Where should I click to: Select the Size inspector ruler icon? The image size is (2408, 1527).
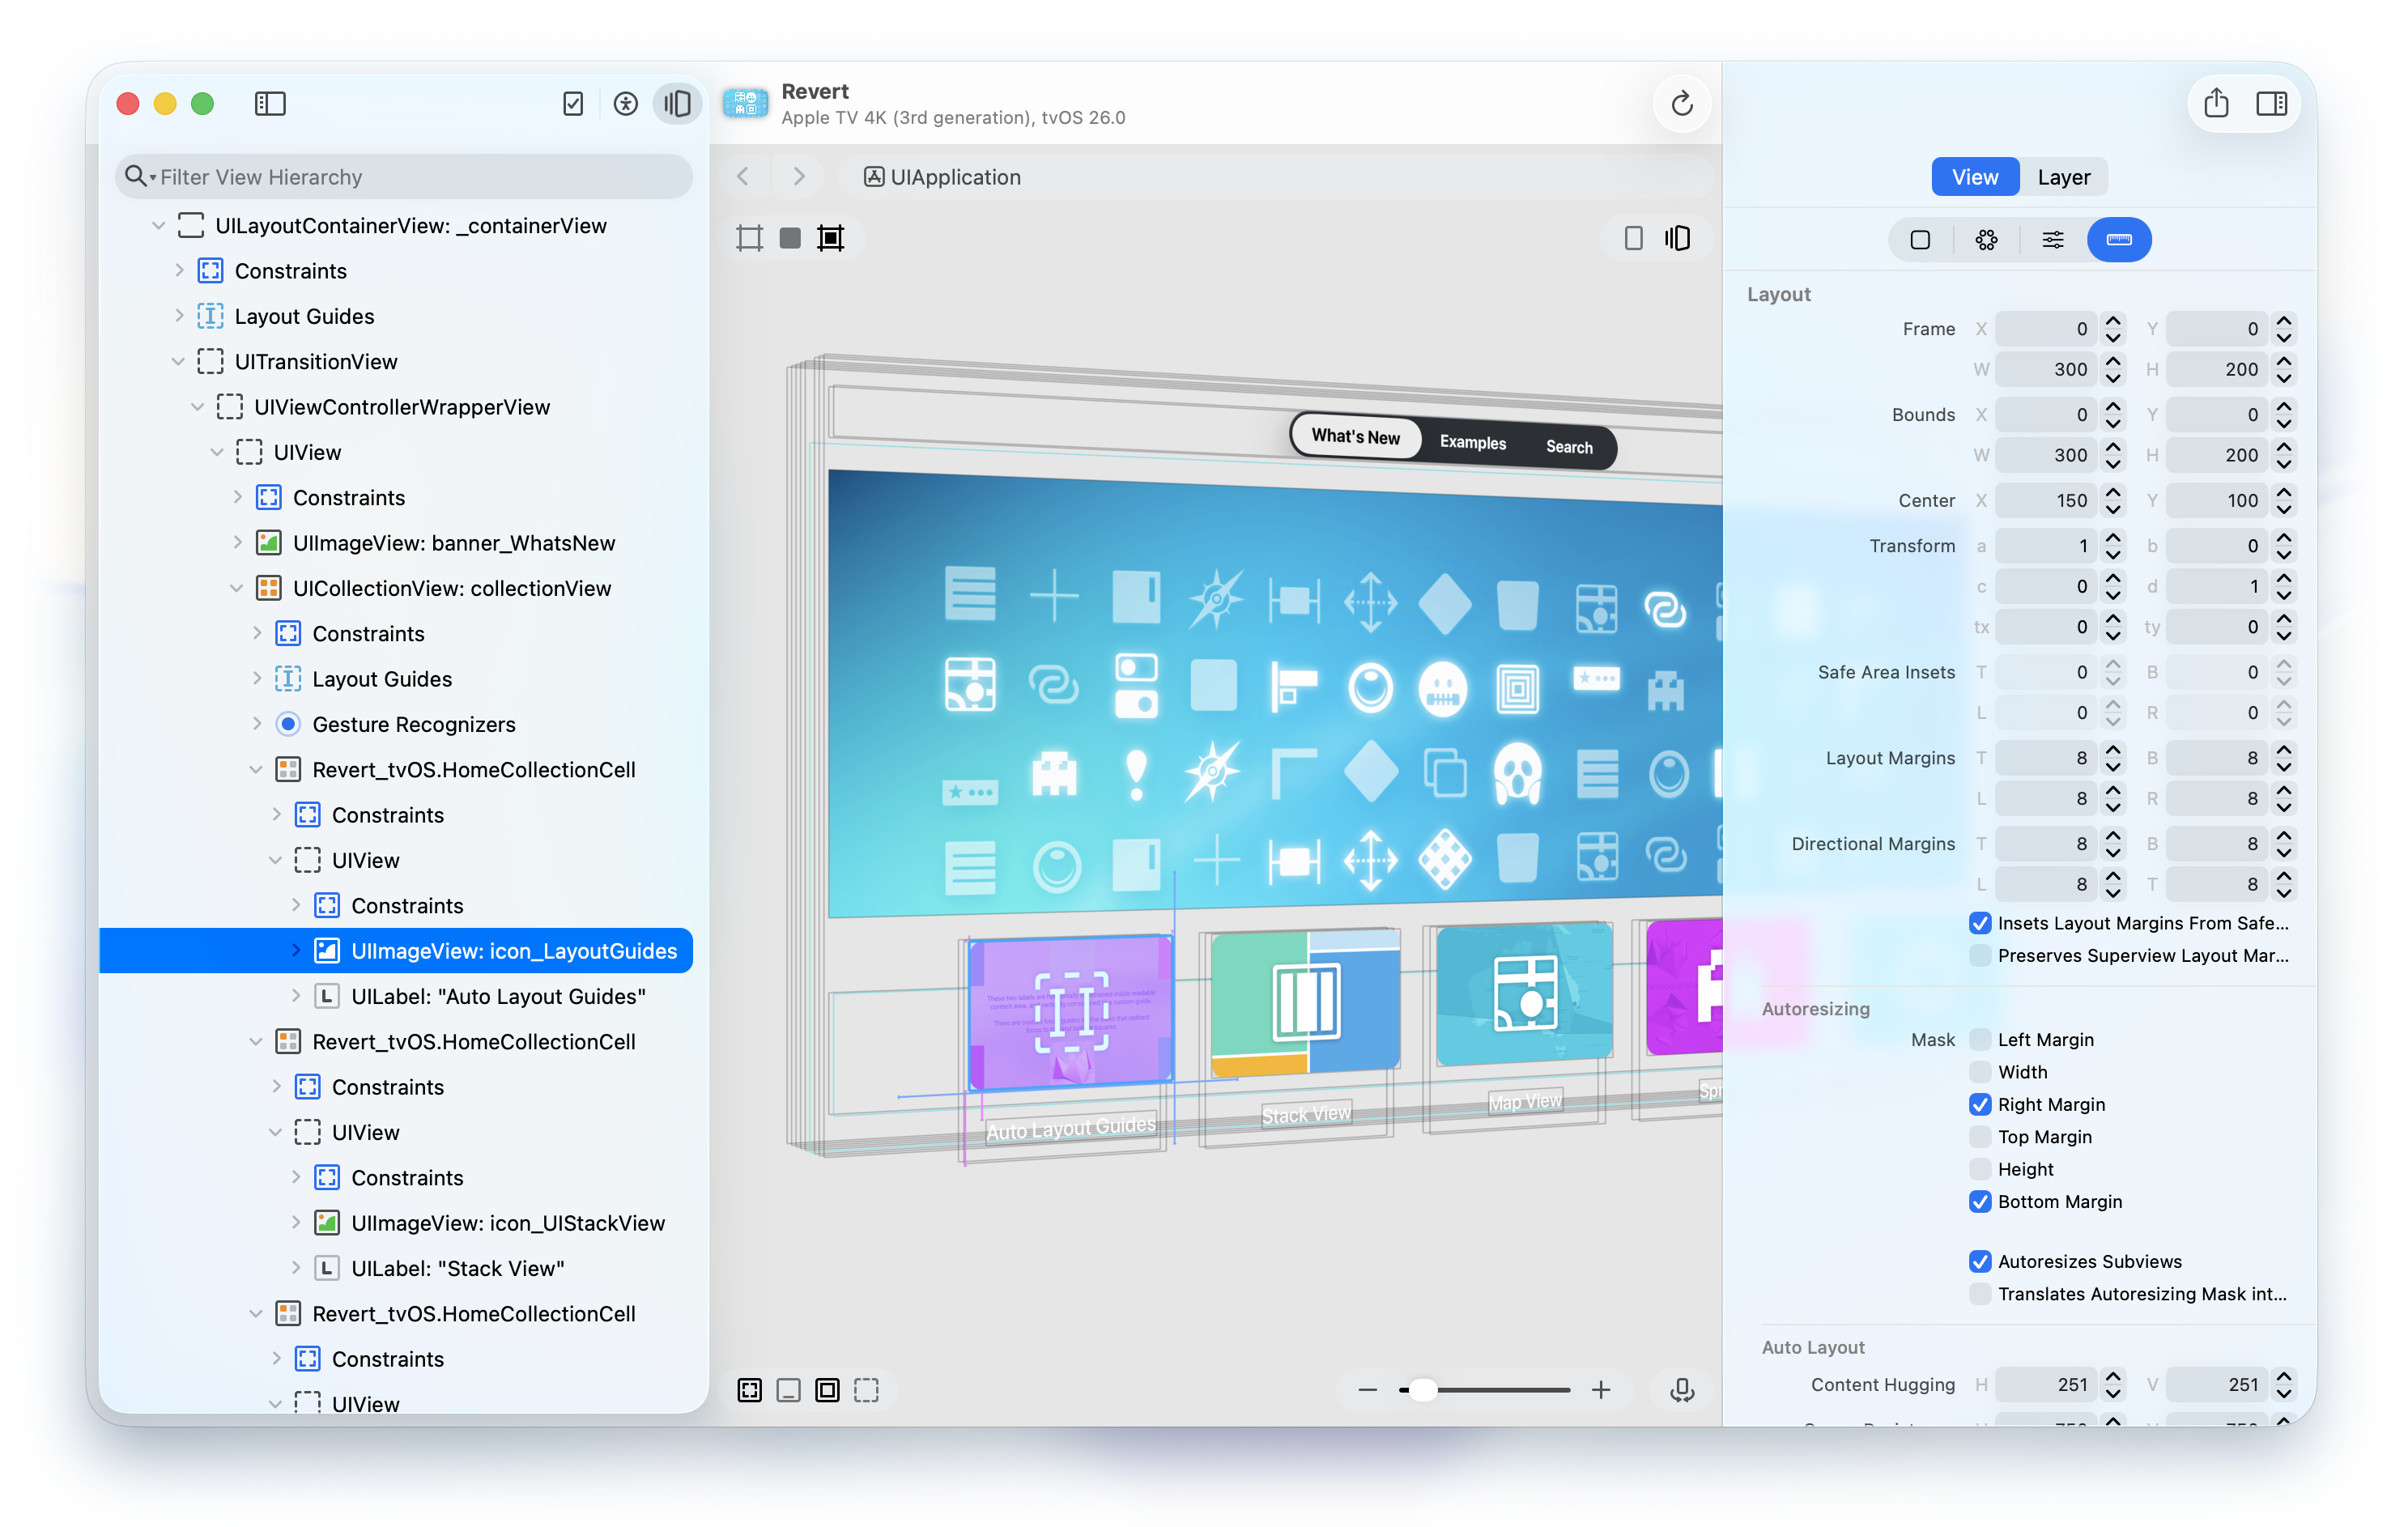click(2119, 239)
